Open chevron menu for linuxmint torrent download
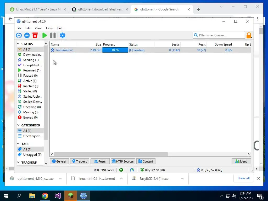The image size is (268, 201). [121, 178]
